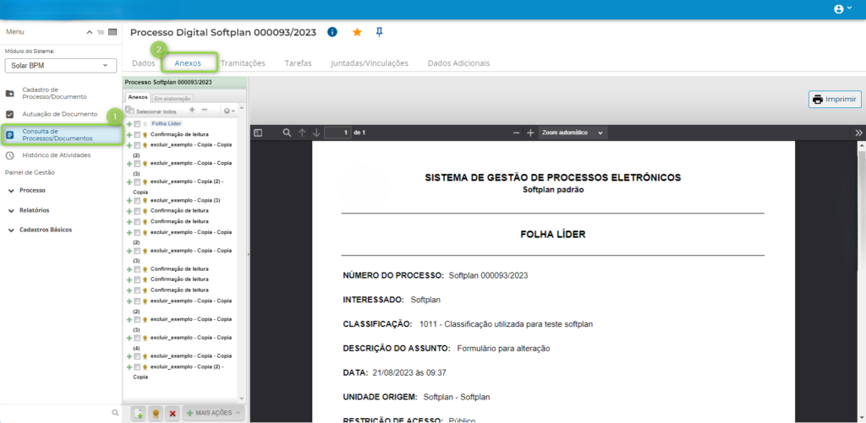
Task: Check the Folha Líder checkbox
Action: 137,124
